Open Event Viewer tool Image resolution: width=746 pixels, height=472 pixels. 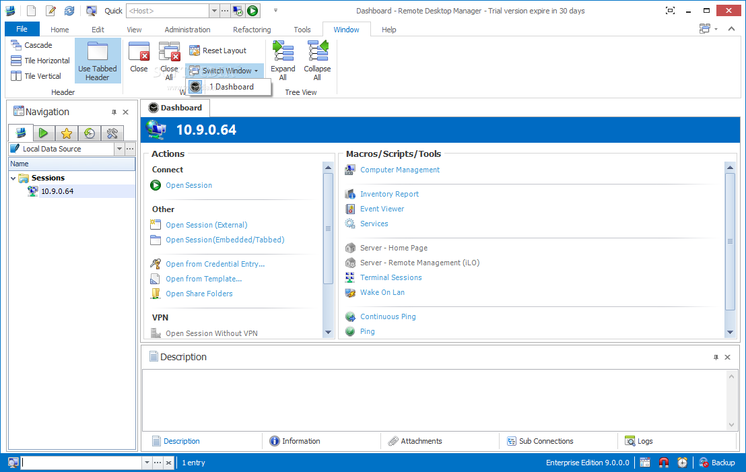coord(382,209)
